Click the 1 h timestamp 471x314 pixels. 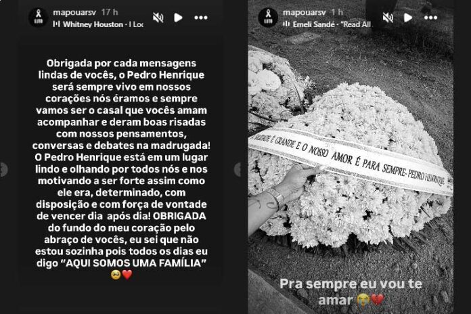click(x=337, y=12)
